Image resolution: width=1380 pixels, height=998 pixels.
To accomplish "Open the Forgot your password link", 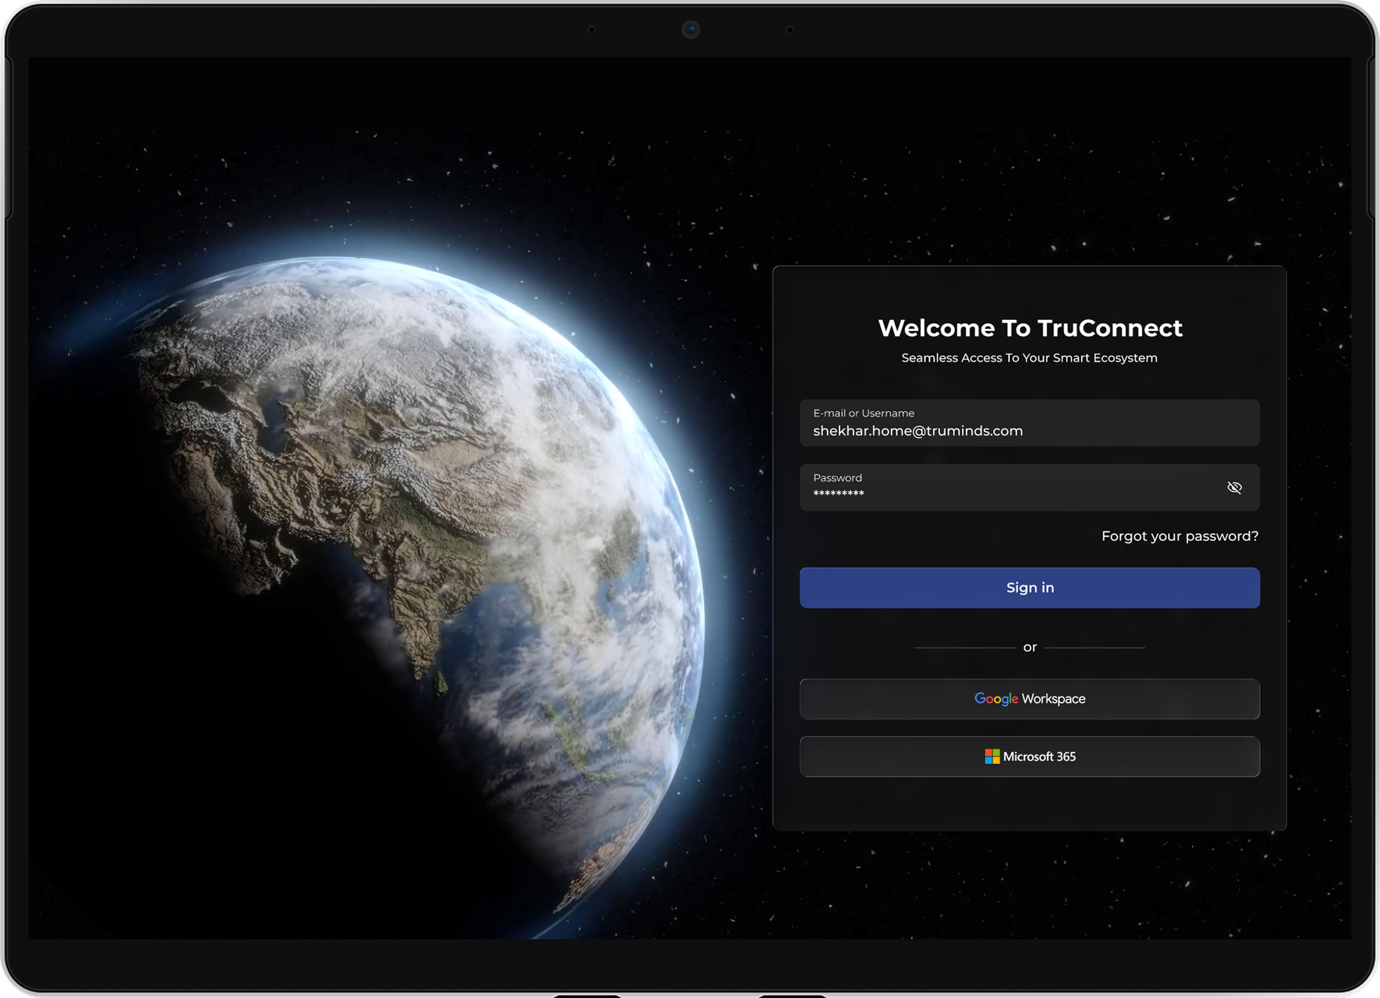I will [x=1179, y=536].
